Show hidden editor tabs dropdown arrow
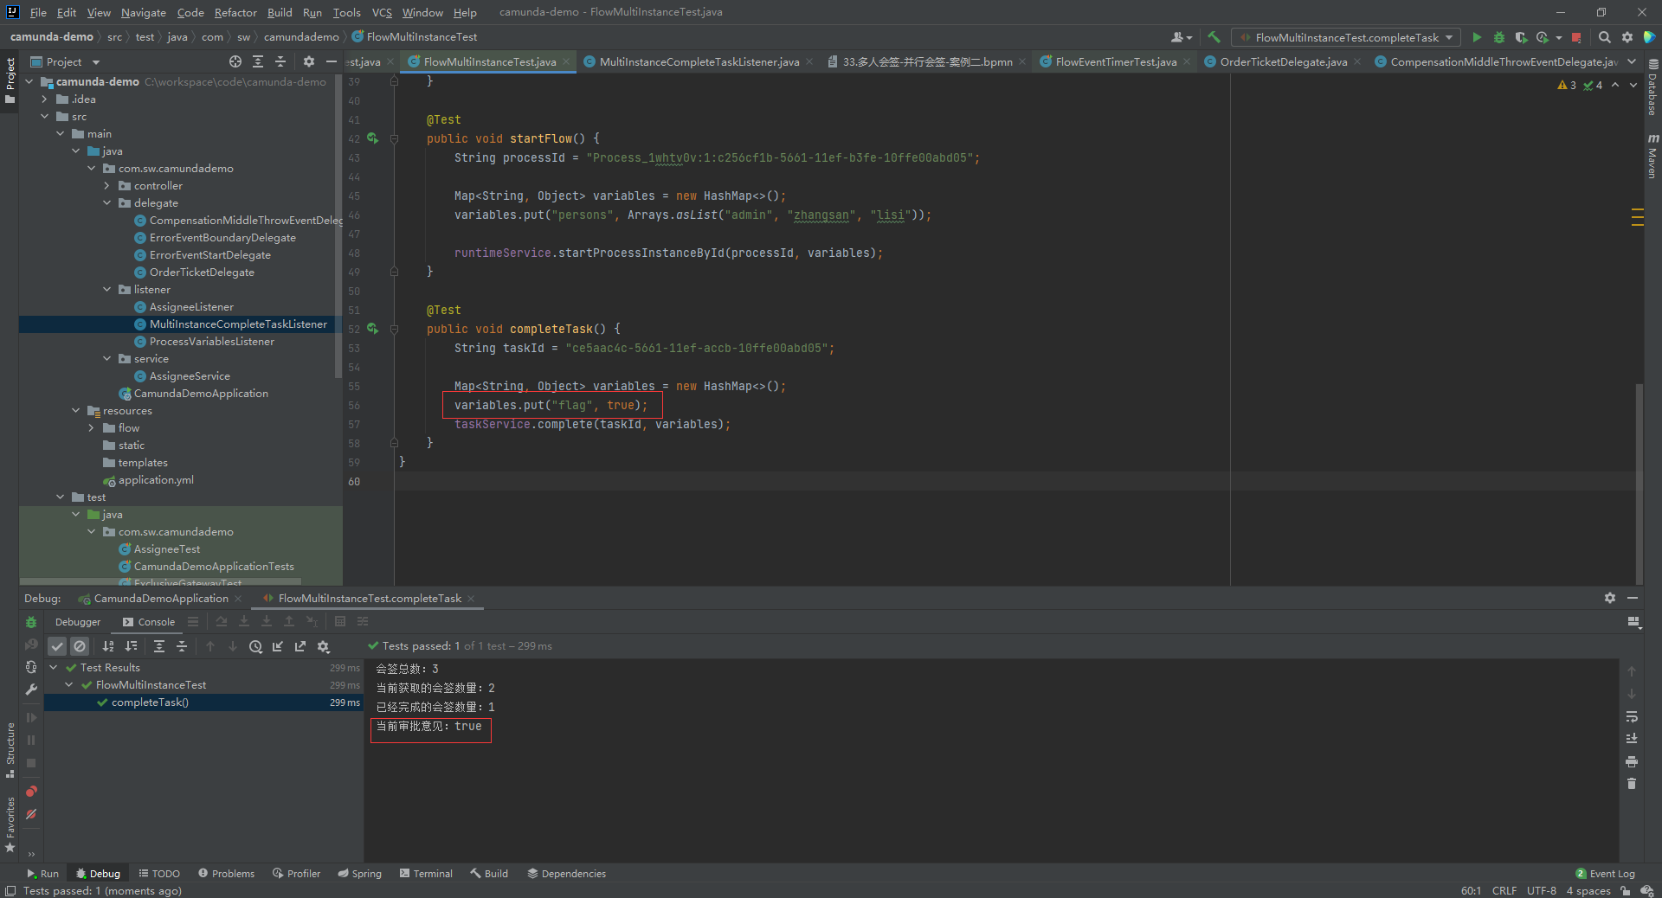This screenshot has width=1662, height=898. [1632, 61]
